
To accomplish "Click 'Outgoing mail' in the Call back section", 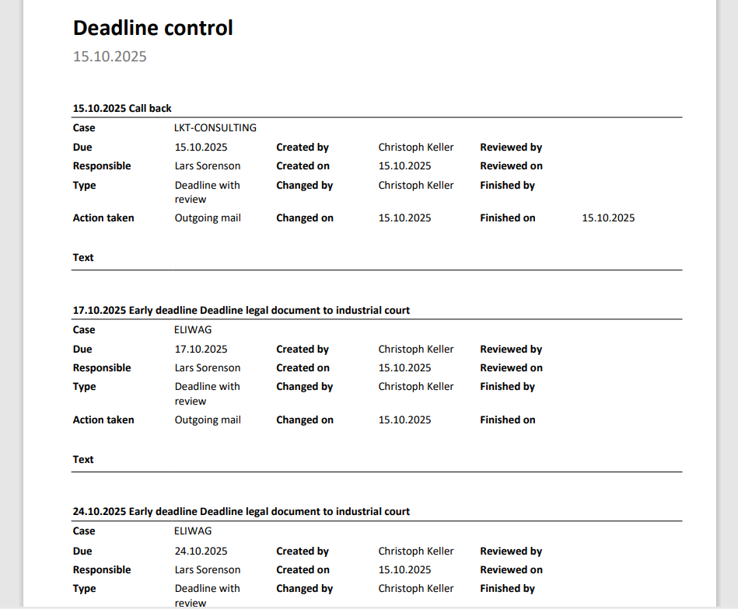I will coord(208,218).
